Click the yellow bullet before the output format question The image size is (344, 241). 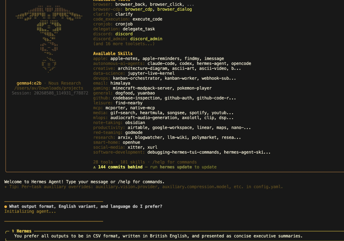(x=6, y=206)
